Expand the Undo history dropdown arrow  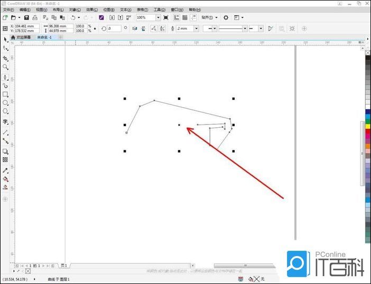pyautogui.click(x=79, y=17)
